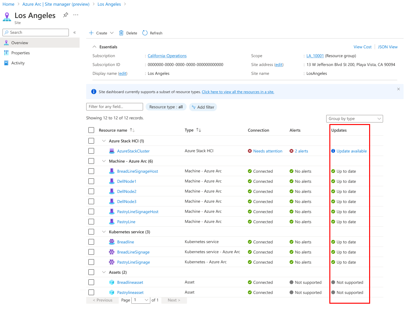Collapse the Azure Stack HCI group
Image resolution: width=408 pixels, height=310 pixels.
[x=104, y=141]
